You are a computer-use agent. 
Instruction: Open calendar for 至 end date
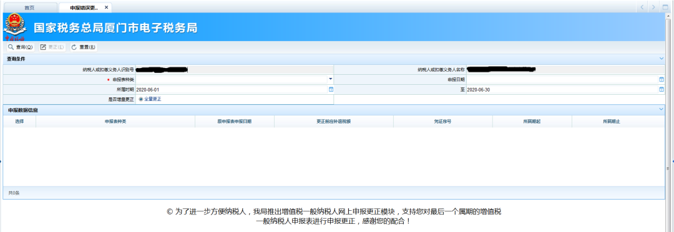tap(662, 89)
